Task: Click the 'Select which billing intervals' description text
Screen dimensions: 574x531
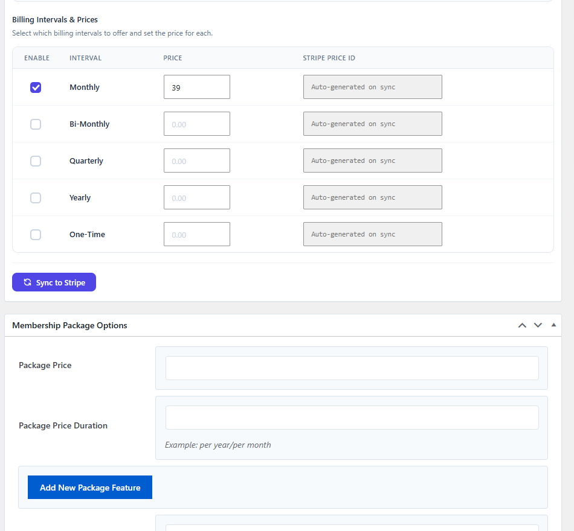Action: coord(112,33)
